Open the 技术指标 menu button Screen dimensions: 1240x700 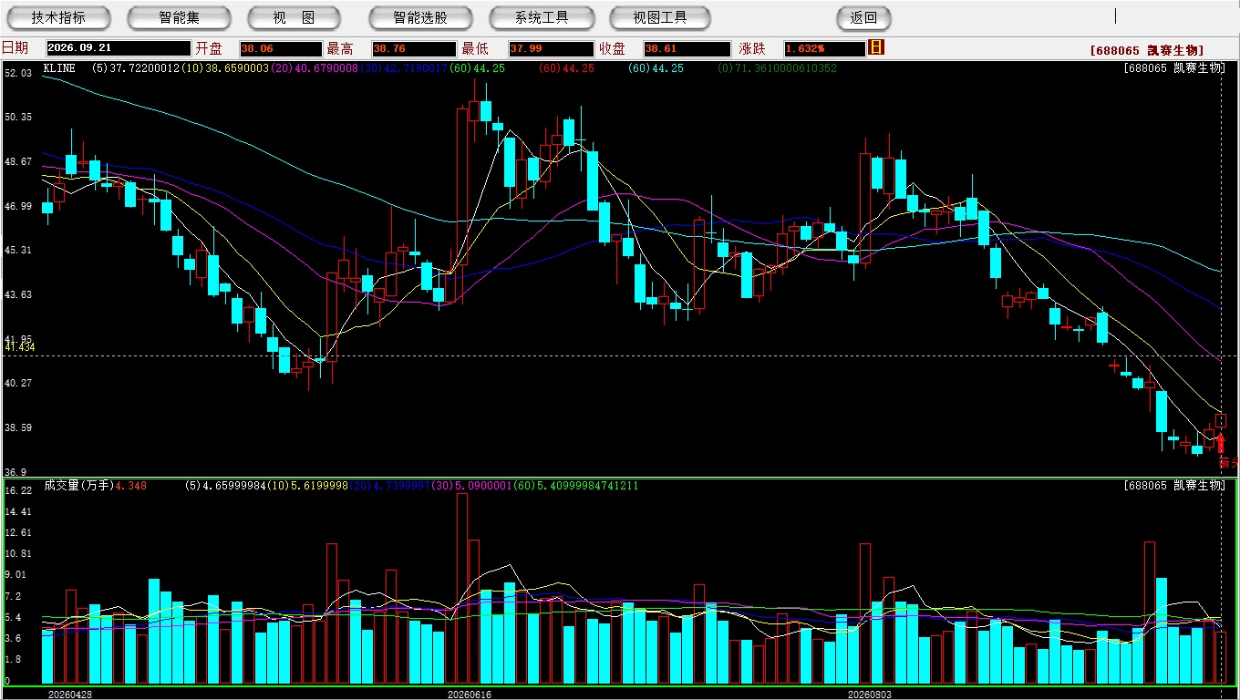pyautogui.click(x=58, y=17)
